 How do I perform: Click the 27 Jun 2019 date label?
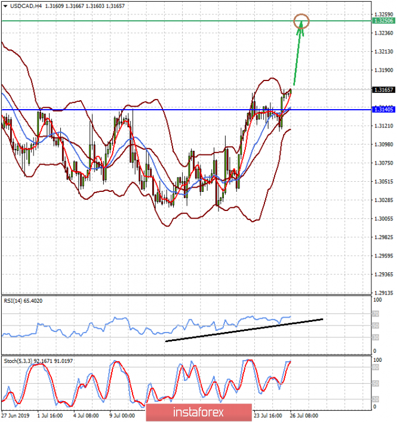point(16,415)
